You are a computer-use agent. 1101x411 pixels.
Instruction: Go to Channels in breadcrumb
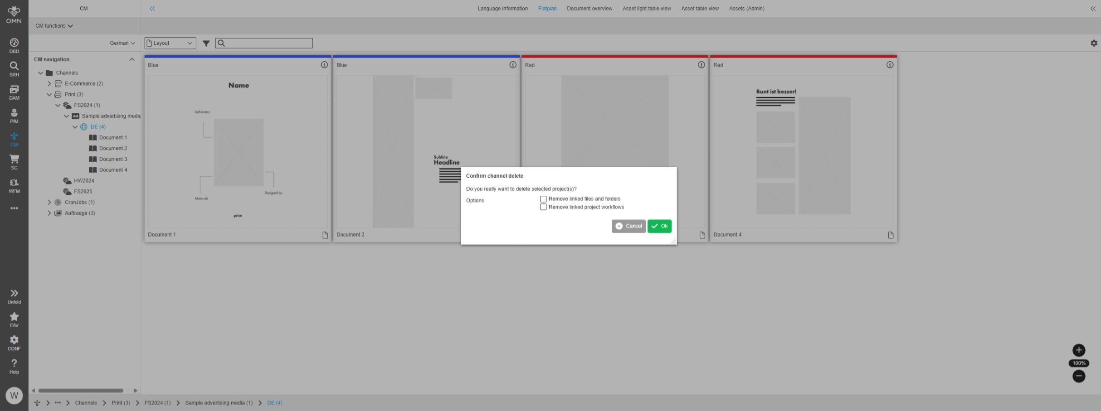(86, 403)
